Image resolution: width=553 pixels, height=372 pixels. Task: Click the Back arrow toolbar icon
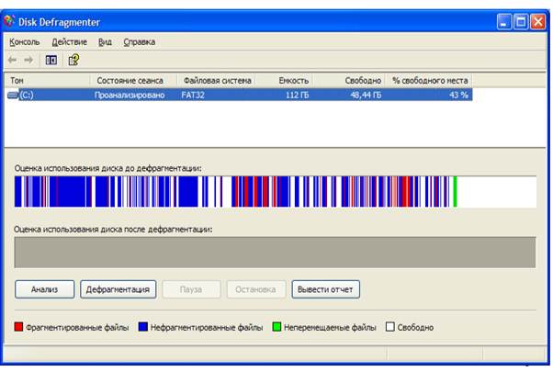12,60
